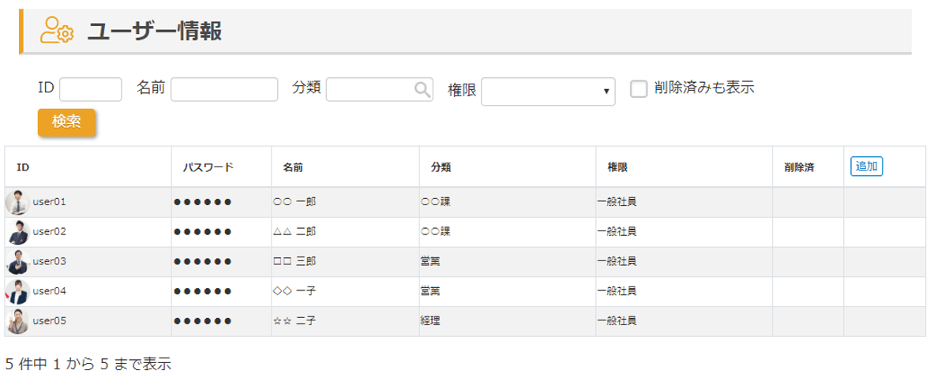Click the 経理 cell in user05 row

click(430, 321)
